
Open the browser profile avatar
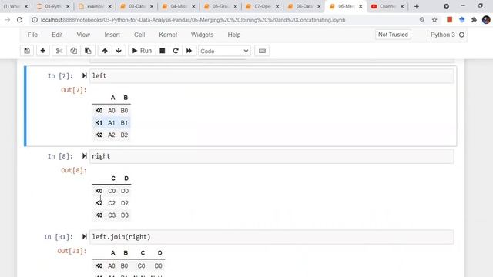(x=486, y=20)
